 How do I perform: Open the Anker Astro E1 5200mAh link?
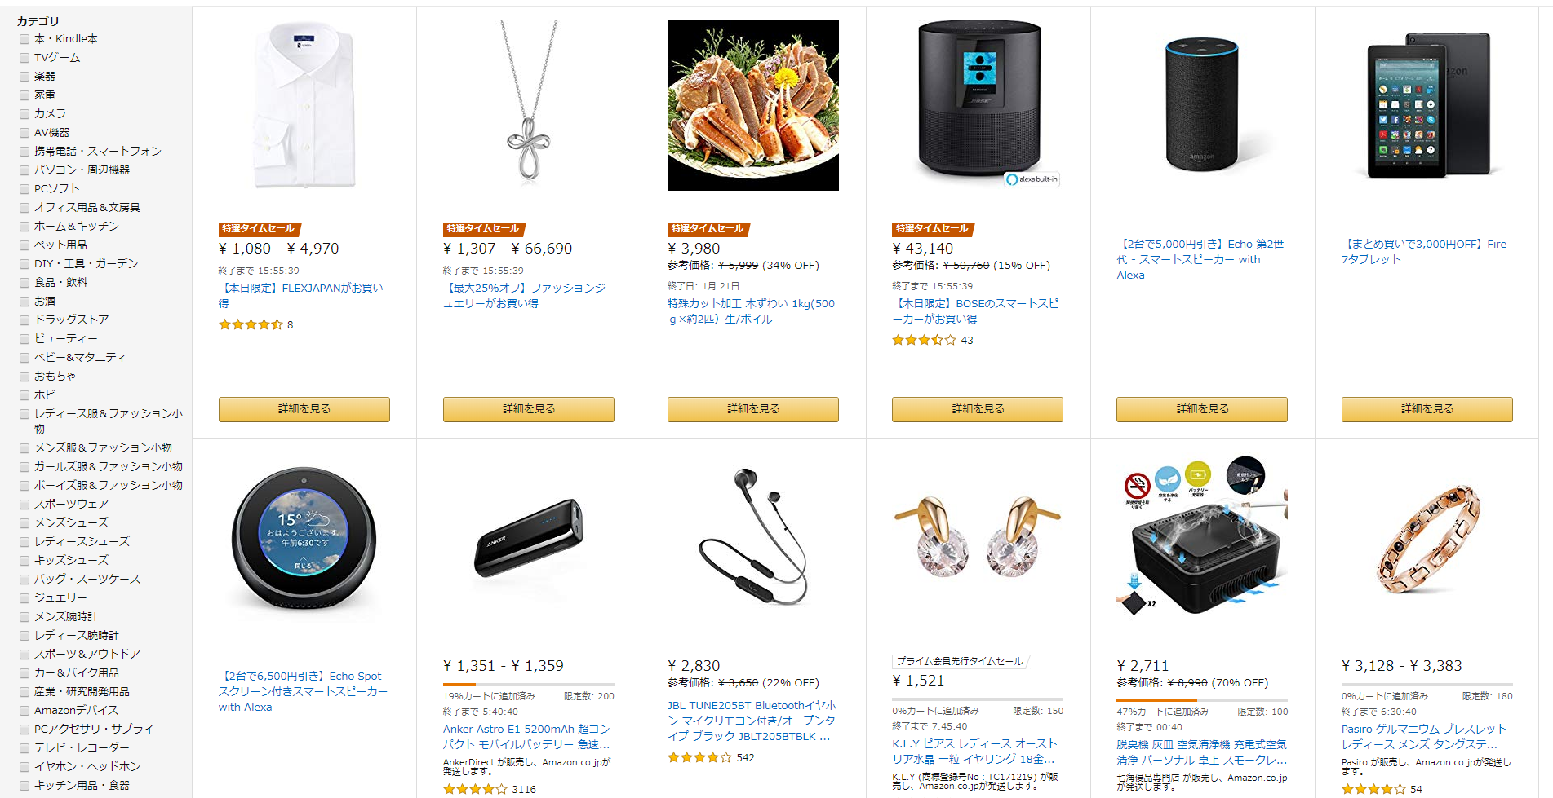tap(527, 737)
